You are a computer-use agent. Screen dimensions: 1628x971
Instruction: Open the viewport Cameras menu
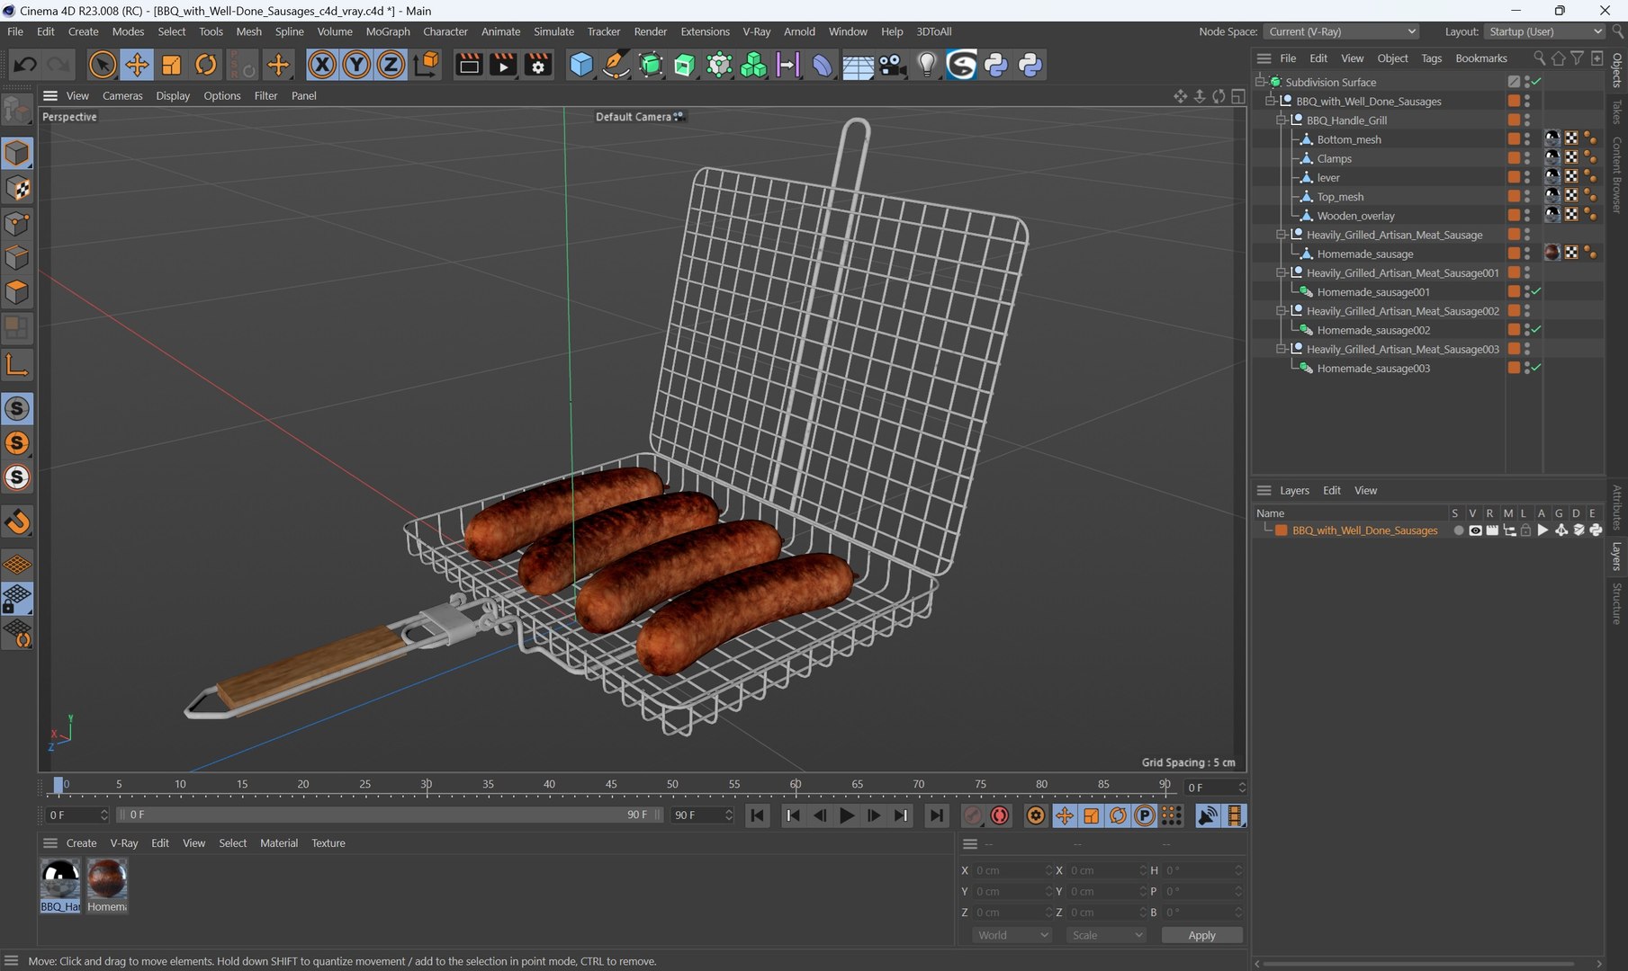pos(122,95)
